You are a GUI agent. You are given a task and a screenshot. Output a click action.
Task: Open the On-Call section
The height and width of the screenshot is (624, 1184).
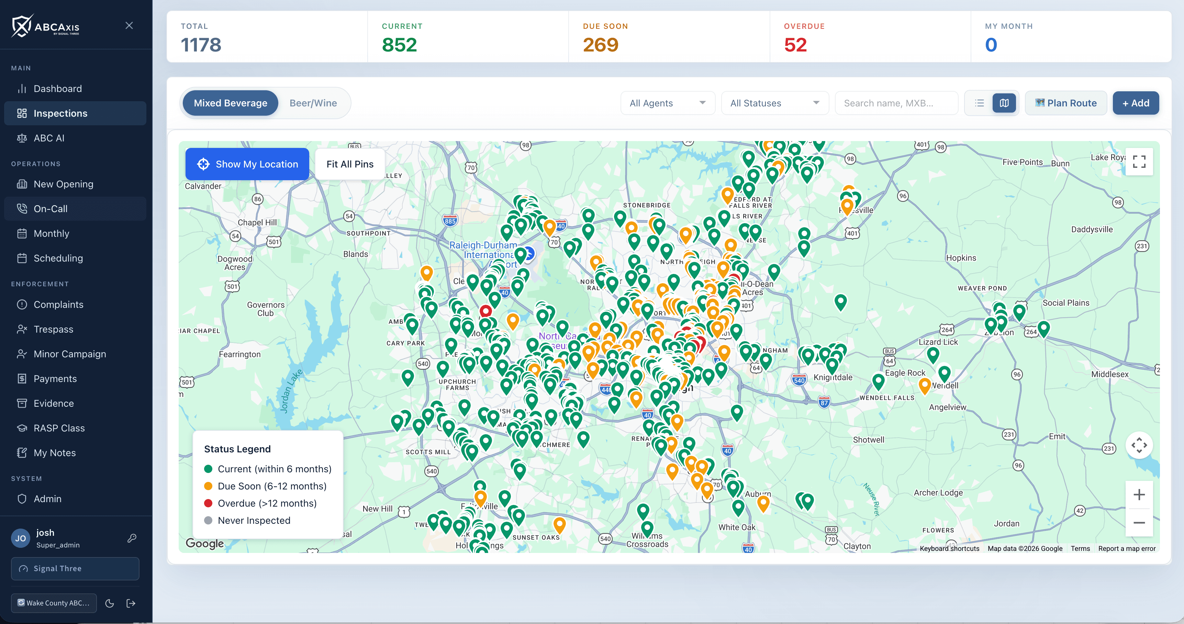(75, 209)
